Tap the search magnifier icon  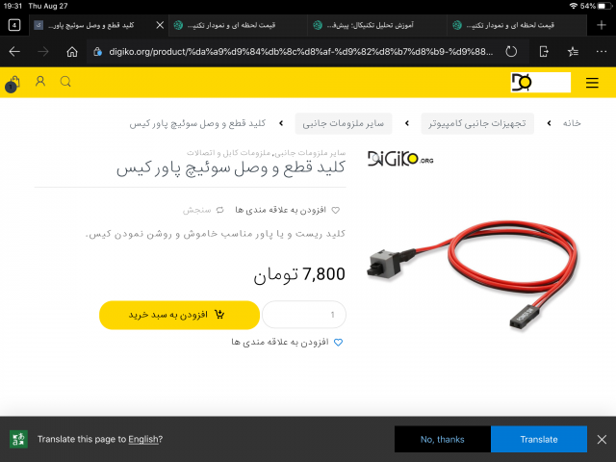pos(65,82)
